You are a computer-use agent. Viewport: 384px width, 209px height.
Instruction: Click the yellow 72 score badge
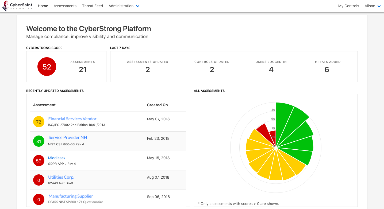click(39, 122)
